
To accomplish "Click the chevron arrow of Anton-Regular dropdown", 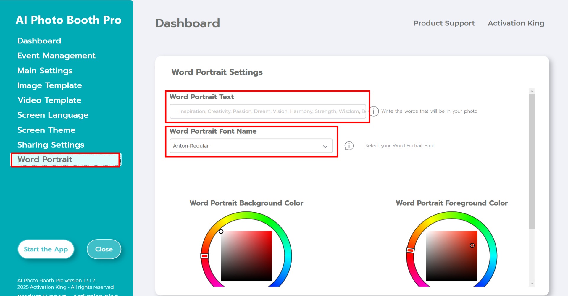I will point(325,146).
